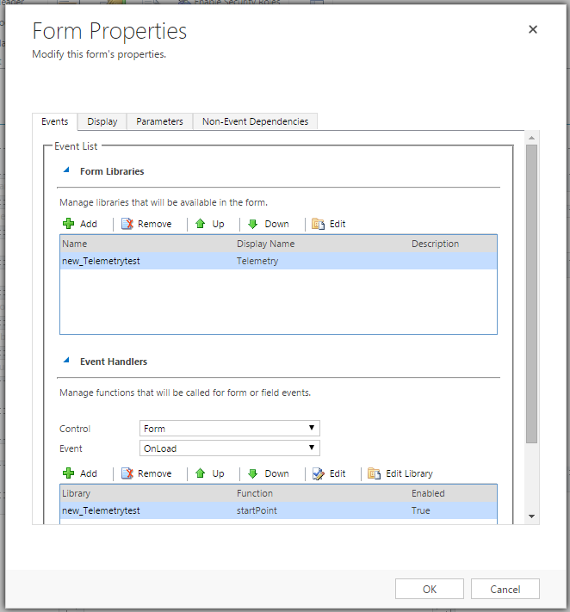Screen dimensions: 570x612
Task: Close the Form Properties dialog
Action: tap(533, 29)
